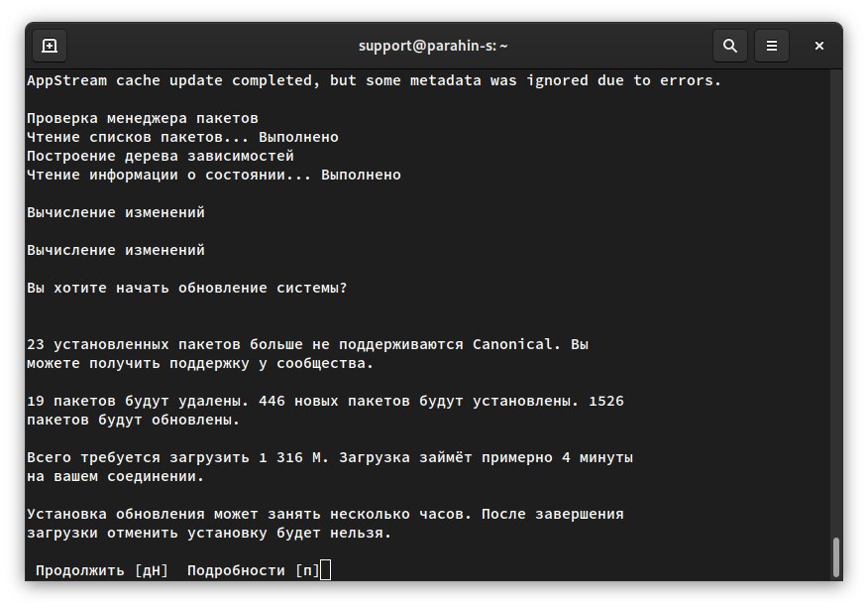Click the line загрузки отменить установку будет нельзя

tap(209, 533)
